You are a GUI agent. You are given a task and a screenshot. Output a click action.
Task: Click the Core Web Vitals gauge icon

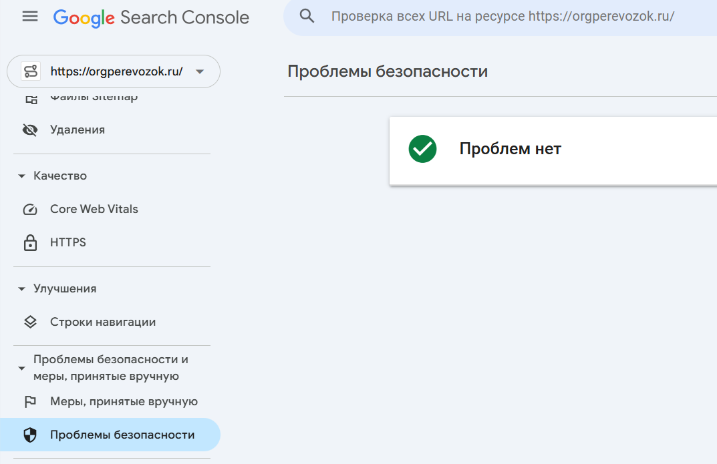30,209
